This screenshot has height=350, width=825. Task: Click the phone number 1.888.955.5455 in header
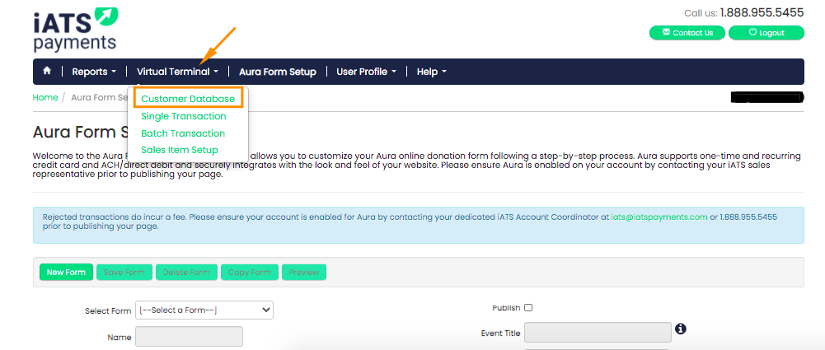[762, 12]
